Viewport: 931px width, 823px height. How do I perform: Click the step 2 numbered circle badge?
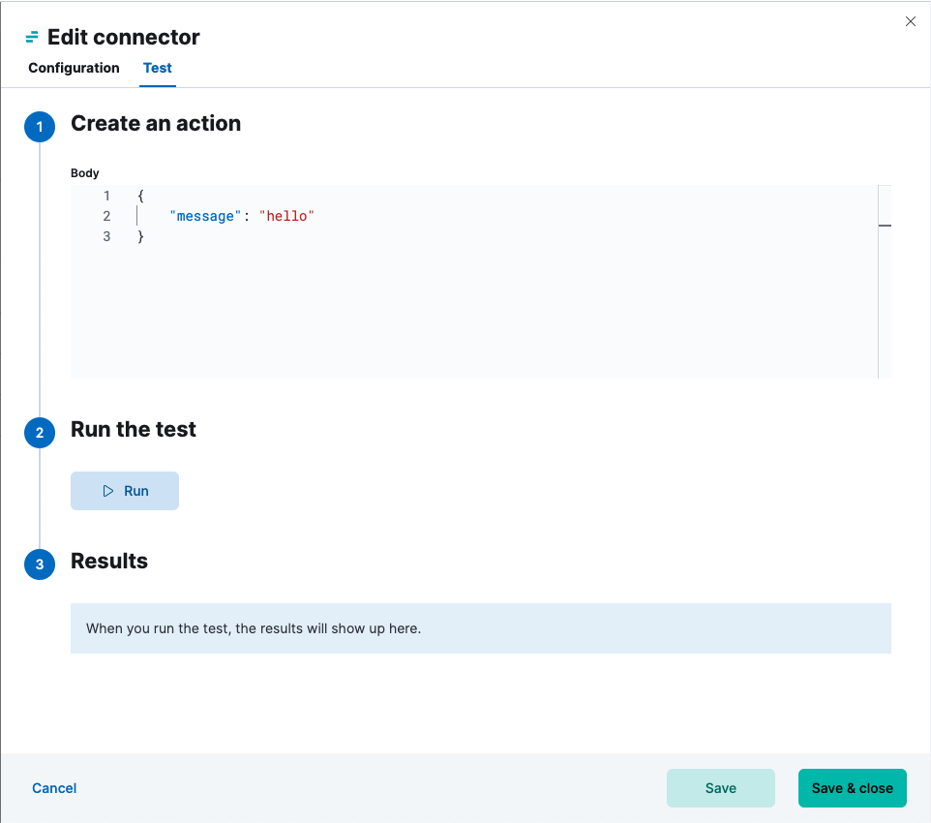coord(40,433)
